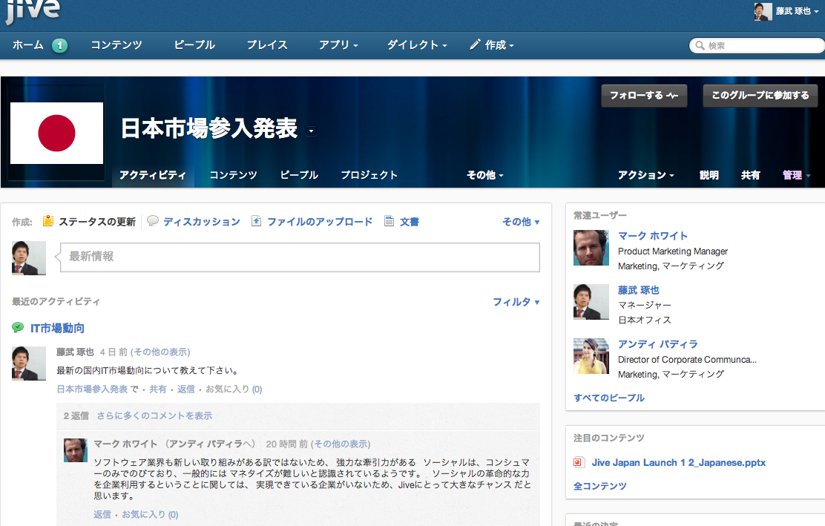
Task: Click the magnifier icon in search box
Action: pos(700,46)
